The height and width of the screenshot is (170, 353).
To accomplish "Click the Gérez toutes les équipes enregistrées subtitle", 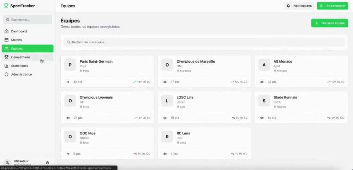I will (x=90, y=27).
